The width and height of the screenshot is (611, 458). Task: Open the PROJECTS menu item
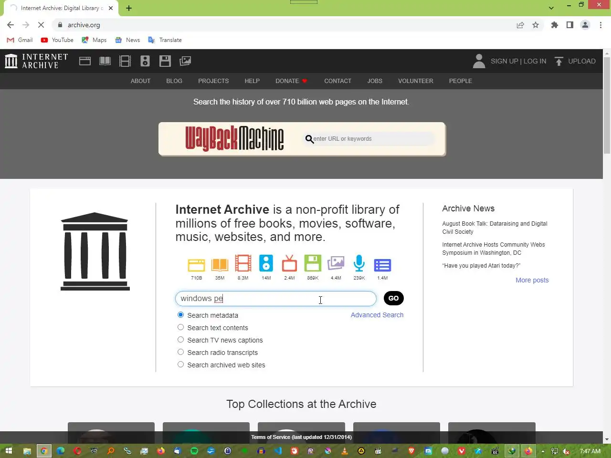[213, 81]
